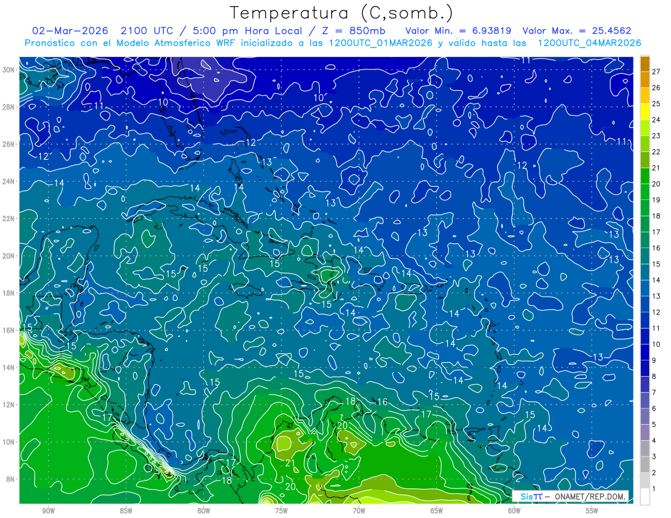Click the color scale label "9"

point(654,360)
